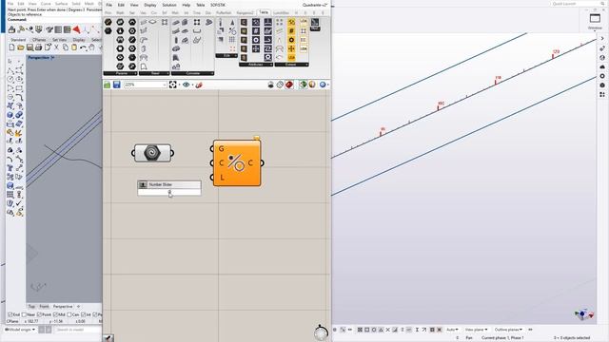
Task: Open Perspective viewport title menu in Rhino
Action: coord(40,57)
